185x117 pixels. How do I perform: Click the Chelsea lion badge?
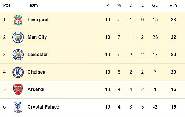coord(18,72)
